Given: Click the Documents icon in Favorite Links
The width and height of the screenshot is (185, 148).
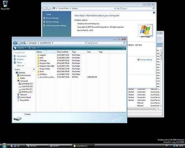Looking at the screenshot, I should tap(15, 56).
